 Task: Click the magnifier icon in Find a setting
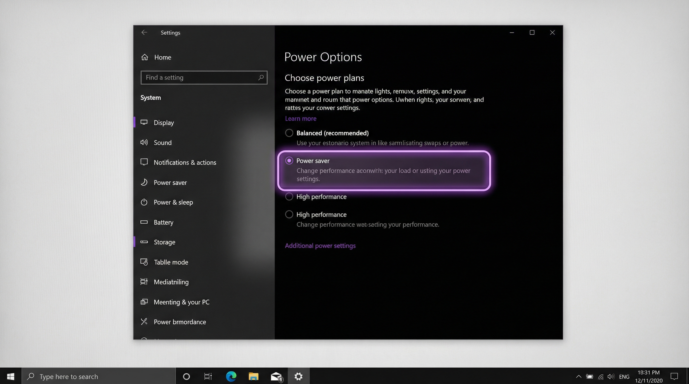tap(261, 77)
